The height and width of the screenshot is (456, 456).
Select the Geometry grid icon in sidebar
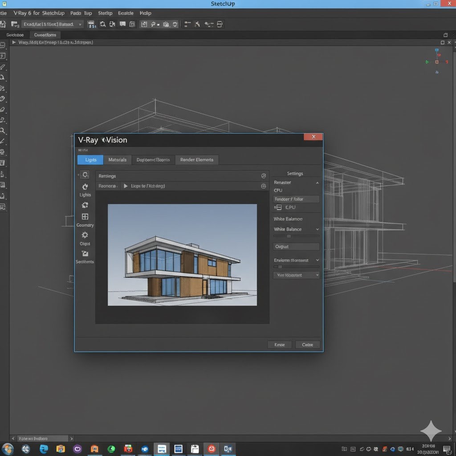[x=85, y=217]
